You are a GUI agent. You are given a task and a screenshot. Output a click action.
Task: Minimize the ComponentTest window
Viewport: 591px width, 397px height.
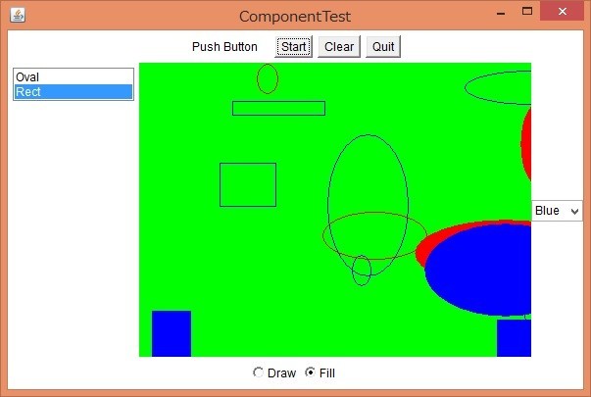(x=501, y=13)
